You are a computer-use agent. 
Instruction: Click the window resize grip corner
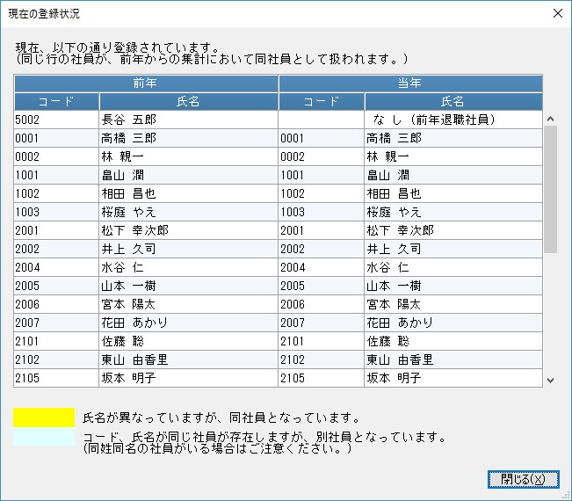(x=567, y=495)
